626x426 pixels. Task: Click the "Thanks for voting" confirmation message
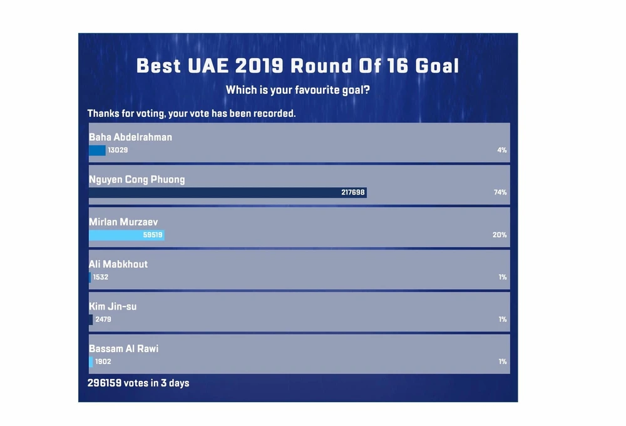191,114
